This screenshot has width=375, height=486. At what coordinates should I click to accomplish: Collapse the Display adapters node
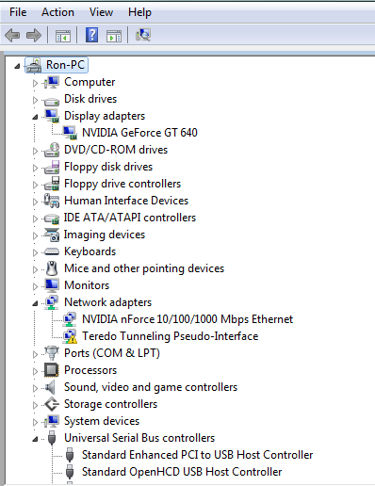point(35,117)
